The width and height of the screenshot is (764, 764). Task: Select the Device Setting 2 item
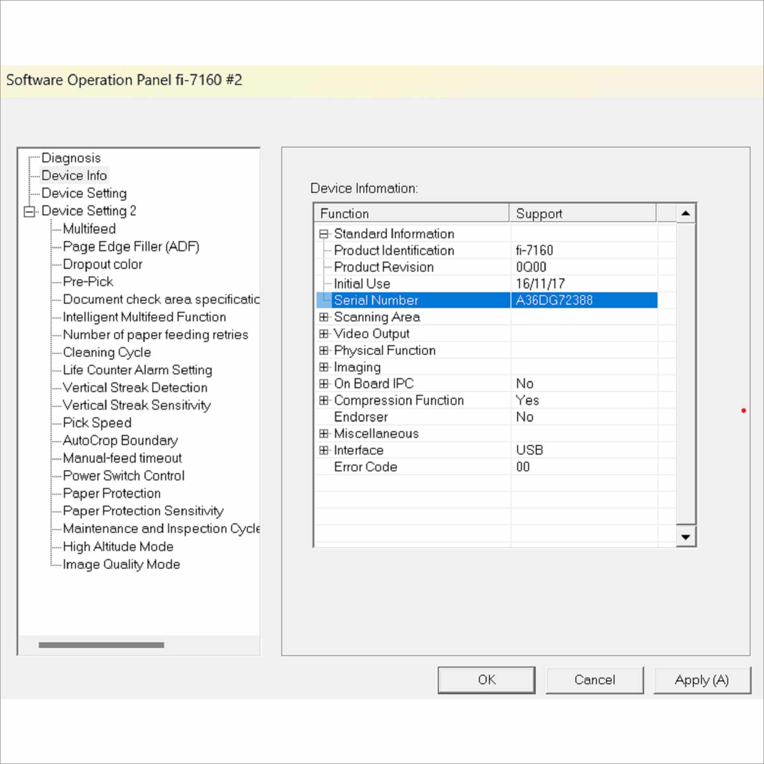click(89, 211)
